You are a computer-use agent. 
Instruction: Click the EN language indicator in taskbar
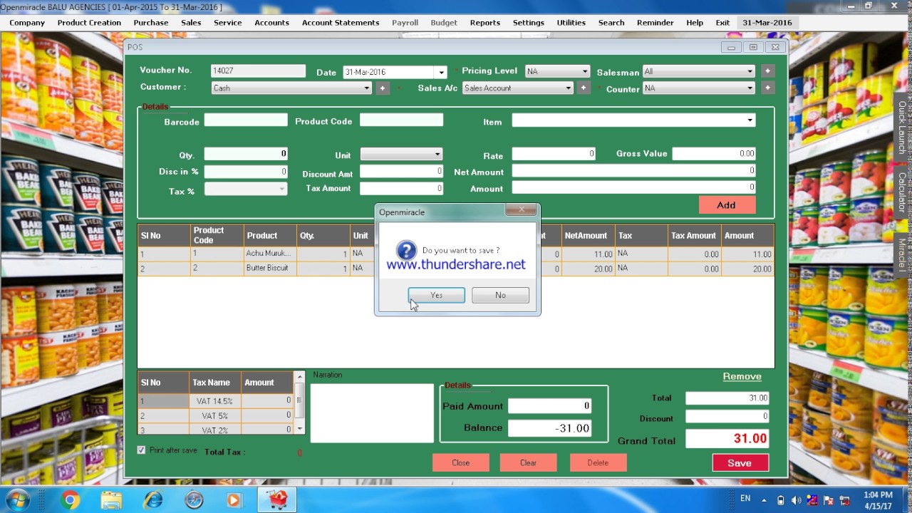pyautogui.click(x=745, y=499)
